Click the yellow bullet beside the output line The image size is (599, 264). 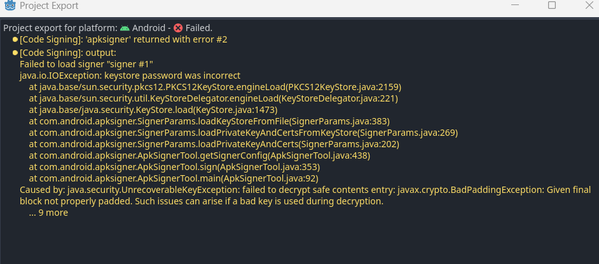point(15,53)
